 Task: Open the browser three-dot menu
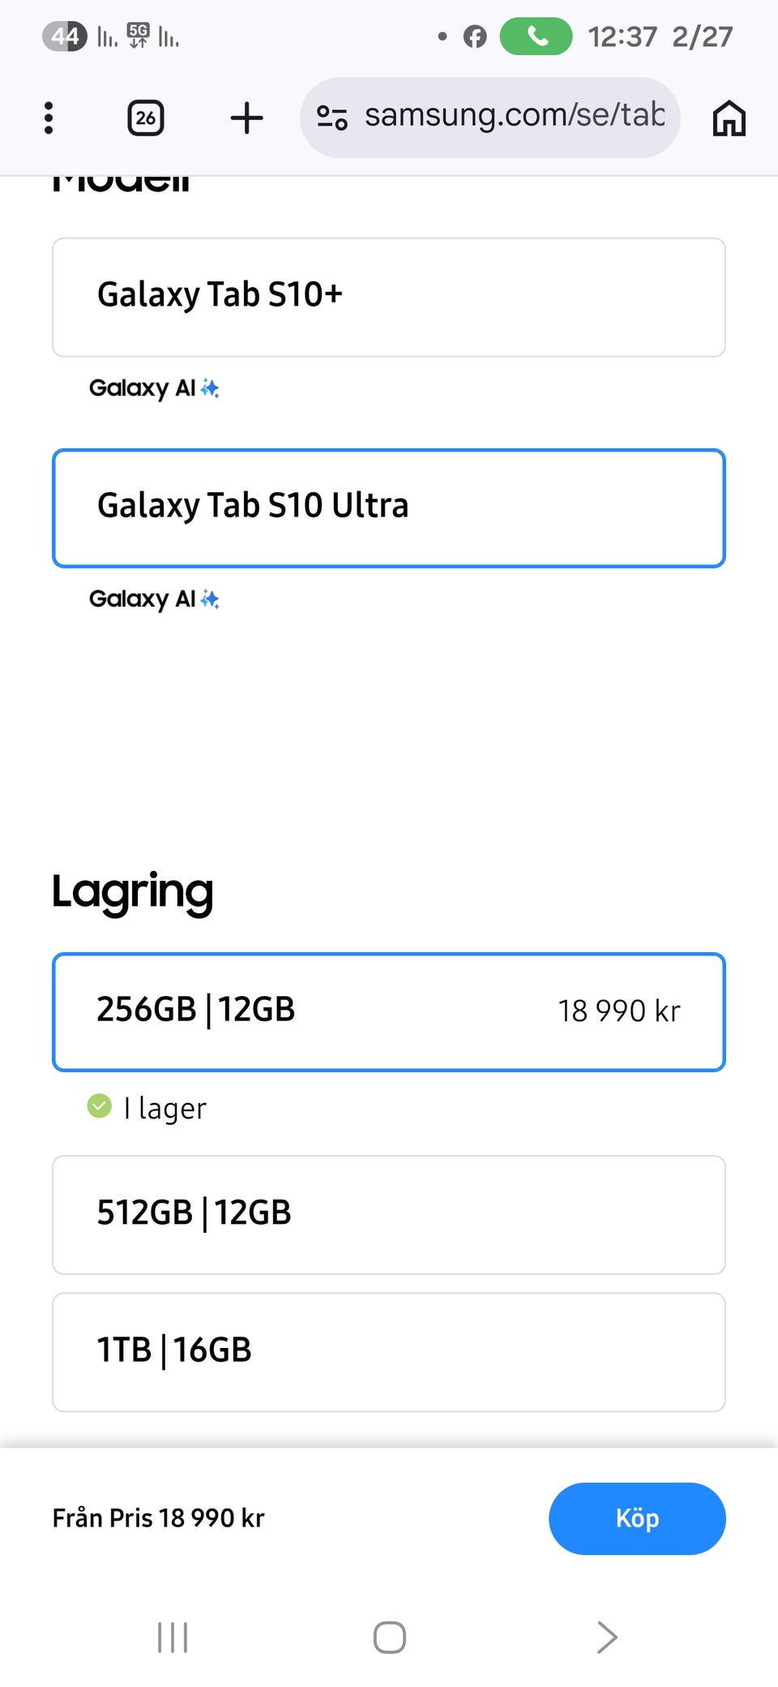pos(49,118)
